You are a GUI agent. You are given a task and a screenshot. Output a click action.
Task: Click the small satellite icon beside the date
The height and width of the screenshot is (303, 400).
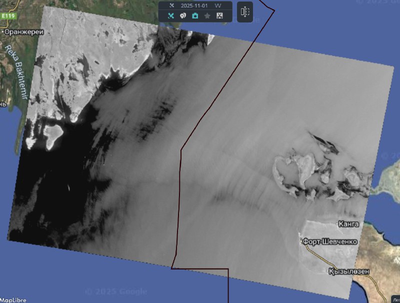point(171,5)
